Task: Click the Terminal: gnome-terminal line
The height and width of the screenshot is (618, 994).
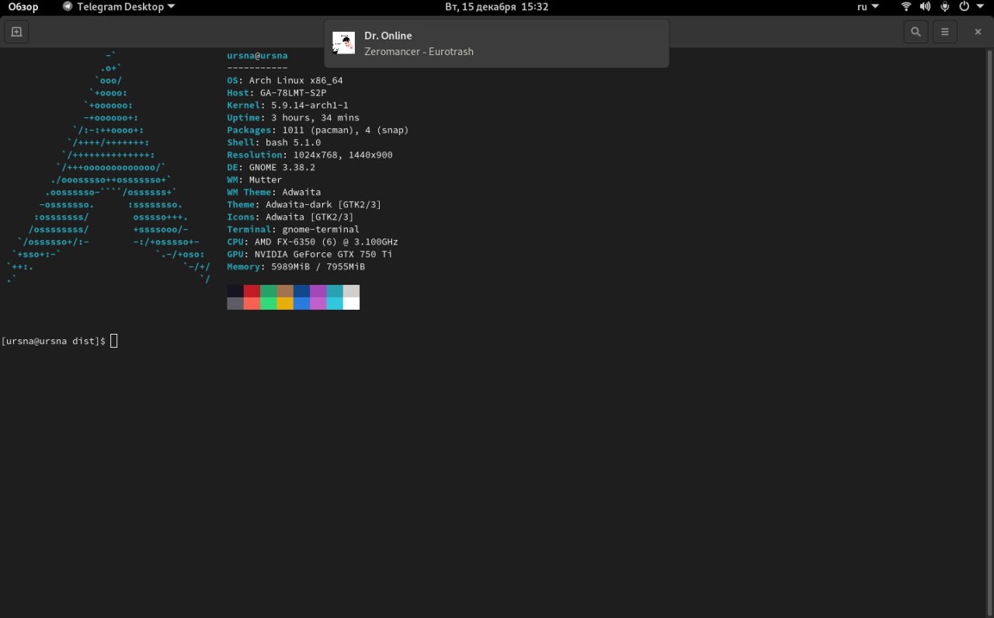Action: (x=293, y=230)
